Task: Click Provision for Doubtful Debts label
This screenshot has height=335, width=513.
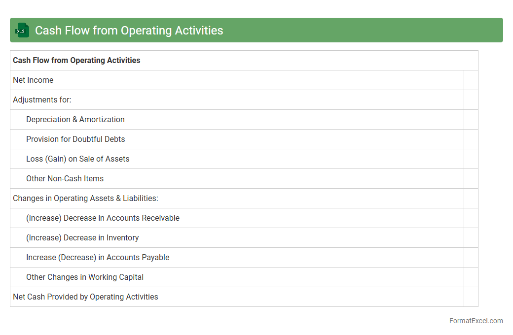Action: coord(75,139)
